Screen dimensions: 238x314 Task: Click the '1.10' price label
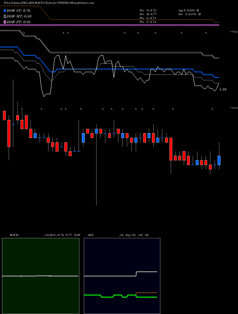click(x=223, y=89)
